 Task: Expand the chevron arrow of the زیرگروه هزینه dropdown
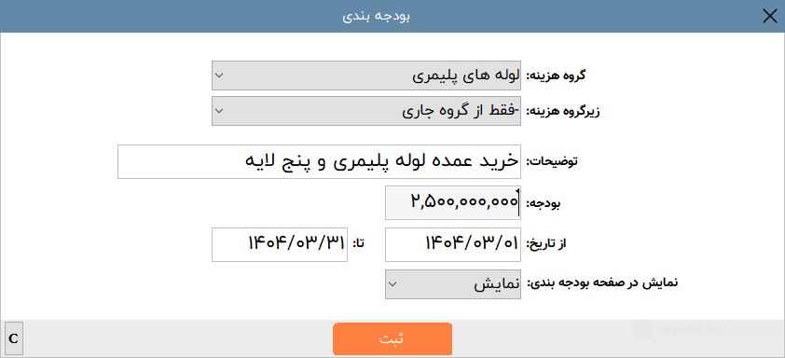[x=219, y=111]
